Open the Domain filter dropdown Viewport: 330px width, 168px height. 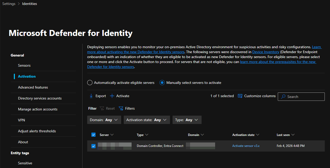(104, 120)
